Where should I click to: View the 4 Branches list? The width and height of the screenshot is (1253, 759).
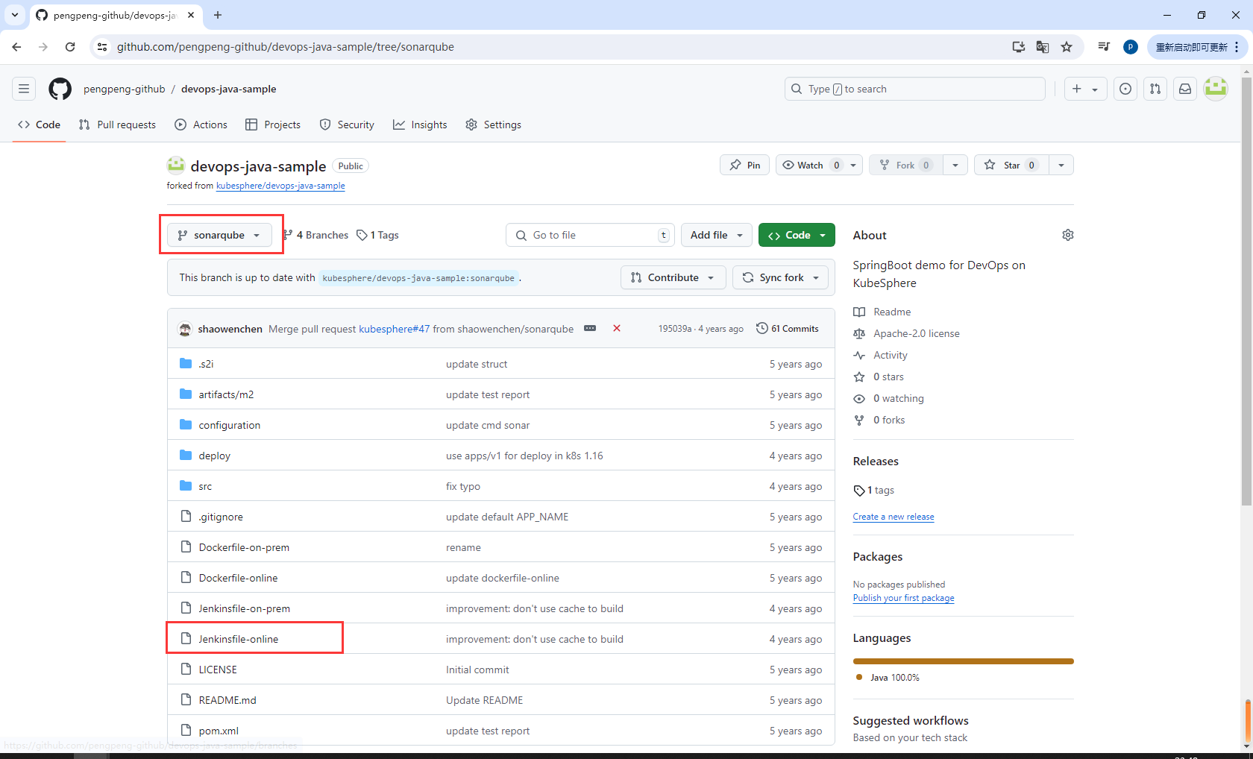316,235
